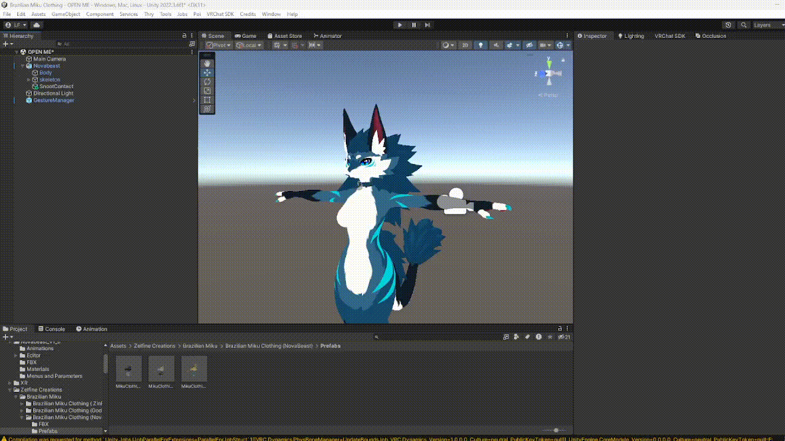Select the Rotate tool in scene toolbar
The image size is (785, 441).
tap(207, 81)
